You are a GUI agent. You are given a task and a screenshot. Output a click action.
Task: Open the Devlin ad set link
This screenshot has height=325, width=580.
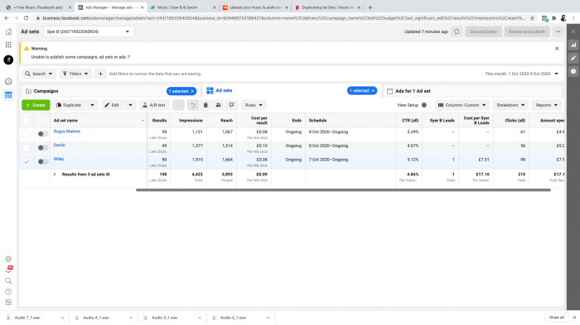click(59, 146)
